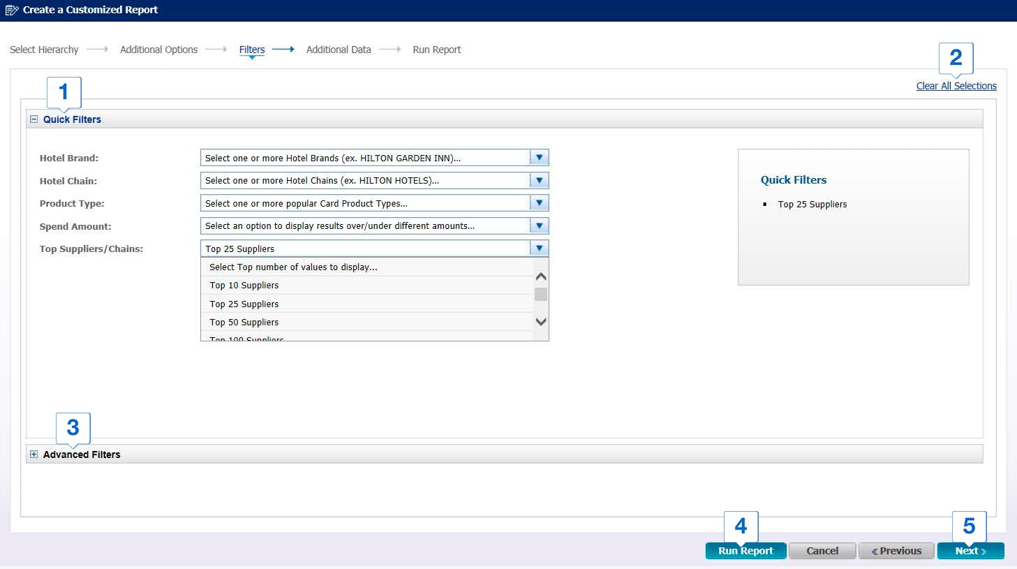The width and height of the screenshot is (1017, 569).
Task: Click the Clear All Selections link
Action: point(956,85)
